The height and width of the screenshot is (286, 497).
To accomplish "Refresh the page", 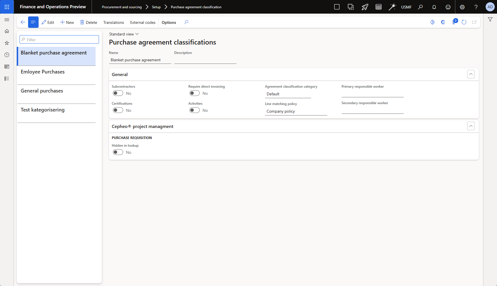I will tap(464, 22).
